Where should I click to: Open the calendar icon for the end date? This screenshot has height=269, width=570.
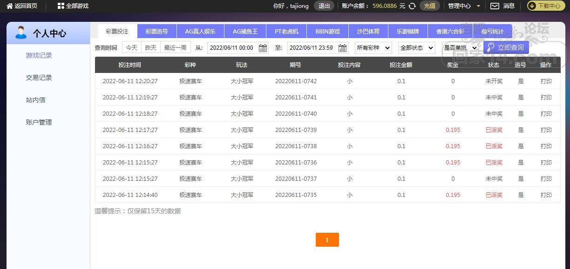pyautogui.click(x=343, y=48)
